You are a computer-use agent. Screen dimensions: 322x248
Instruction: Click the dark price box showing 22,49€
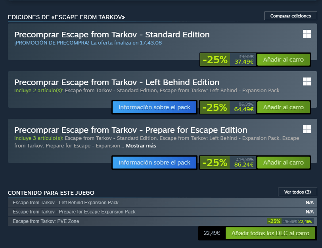211,233
